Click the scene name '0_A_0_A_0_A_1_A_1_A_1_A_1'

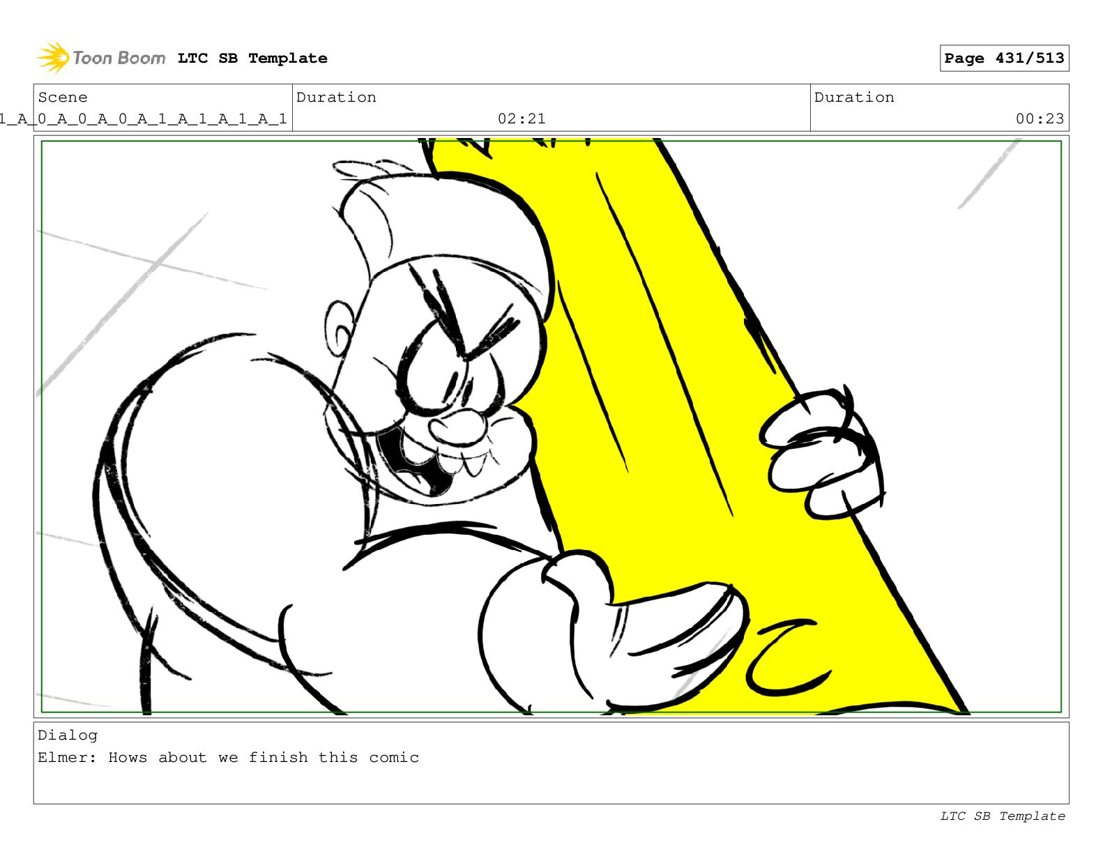[x=162, y=119]
